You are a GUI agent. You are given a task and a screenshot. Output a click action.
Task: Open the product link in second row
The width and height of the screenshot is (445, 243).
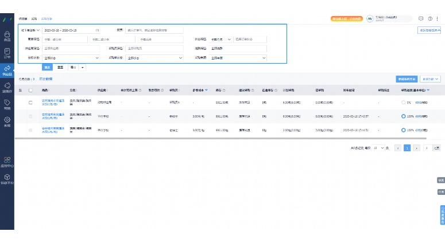[53, 116]
